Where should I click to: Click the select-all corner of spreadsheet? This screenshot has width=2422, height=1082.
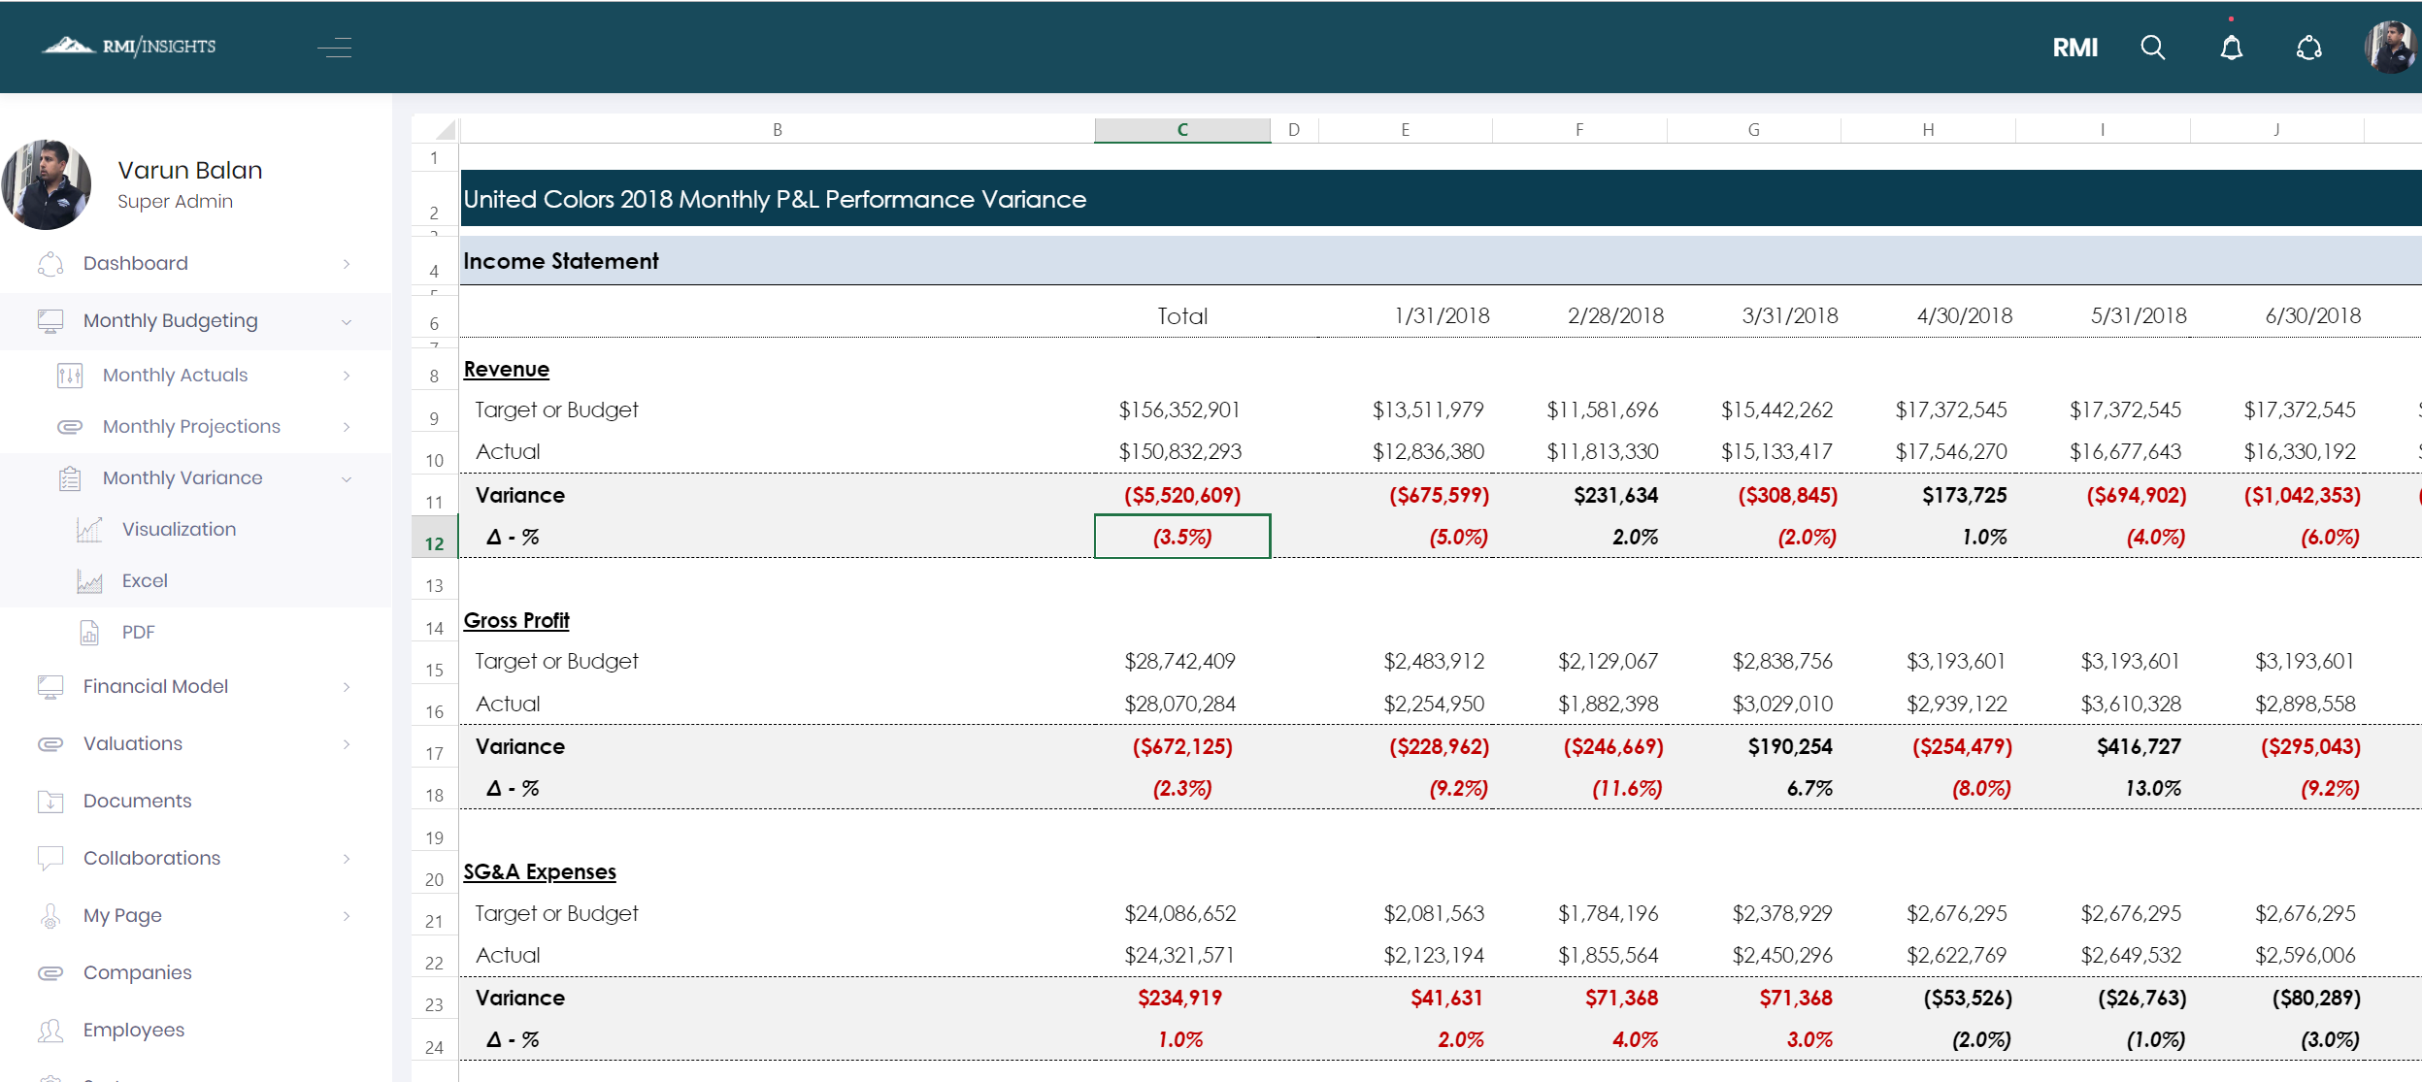(435, 130)
